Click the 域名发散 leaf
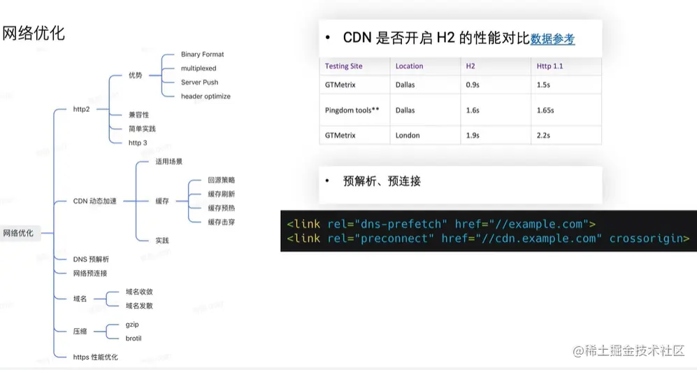Screen dimensions: 697x370 [x=139, y=306]
